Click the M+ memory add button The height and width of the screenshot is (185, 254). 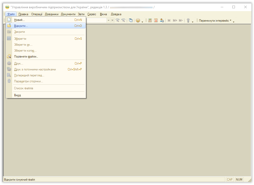(175, 20)
